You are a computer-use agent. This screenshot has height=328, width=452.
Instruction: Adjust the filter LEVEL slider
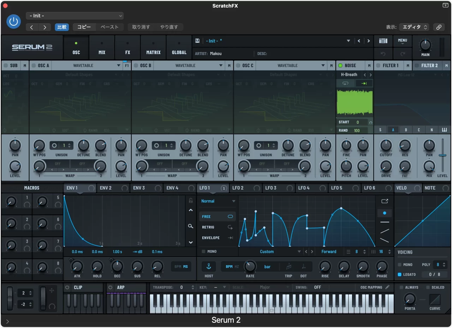(x=442, y=155)
